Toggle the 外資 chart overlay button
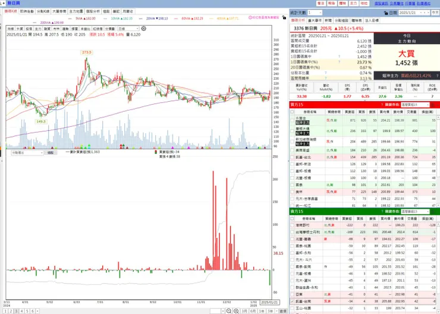 [x=20, y=29]
